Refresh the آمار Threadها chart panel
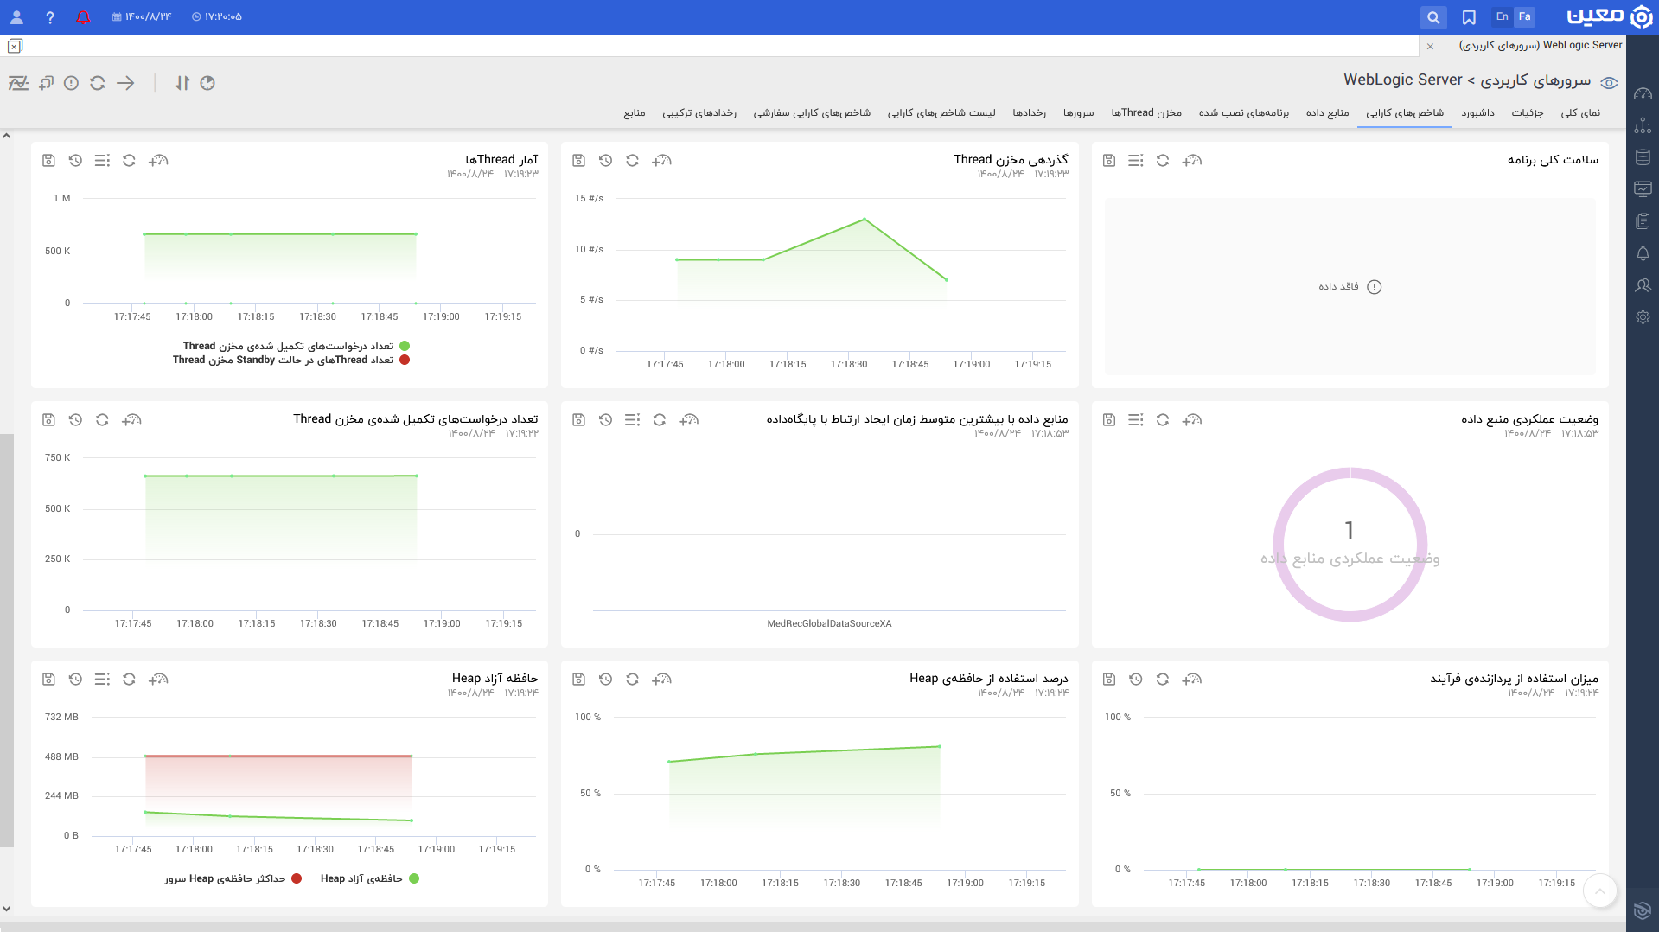The width and height of the screenshot is (1659, 932). [129, 161]
